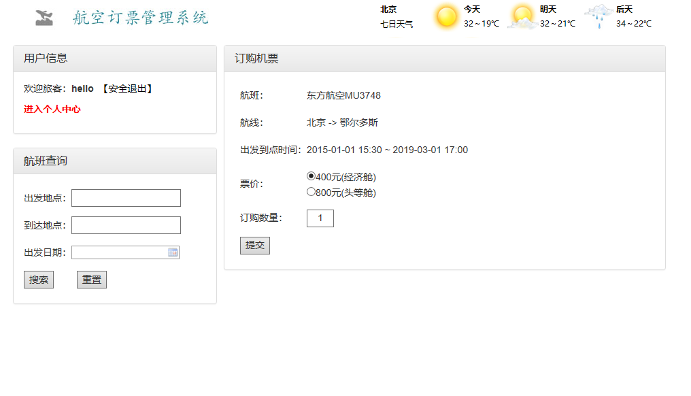Click the 订购数量 label
The height and width of the screenshot is (396, 691).
[261, 218]
